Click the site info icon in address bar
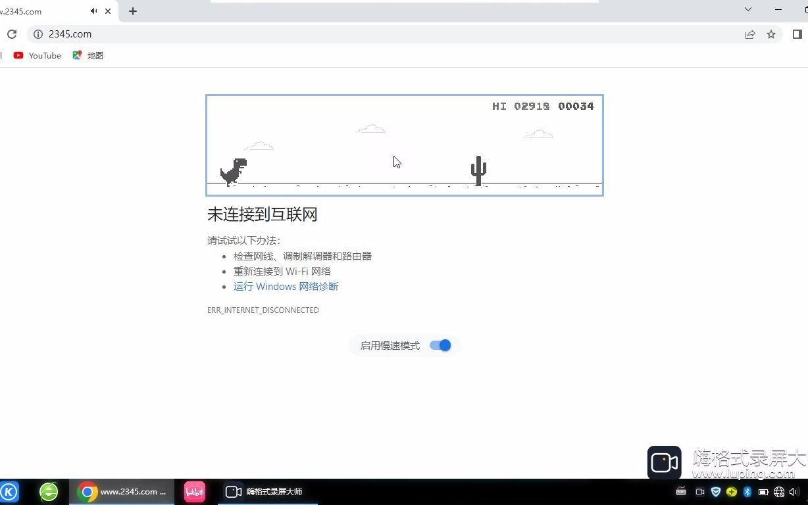The height and width of the screenshot is (505, 808). (38, 34)
